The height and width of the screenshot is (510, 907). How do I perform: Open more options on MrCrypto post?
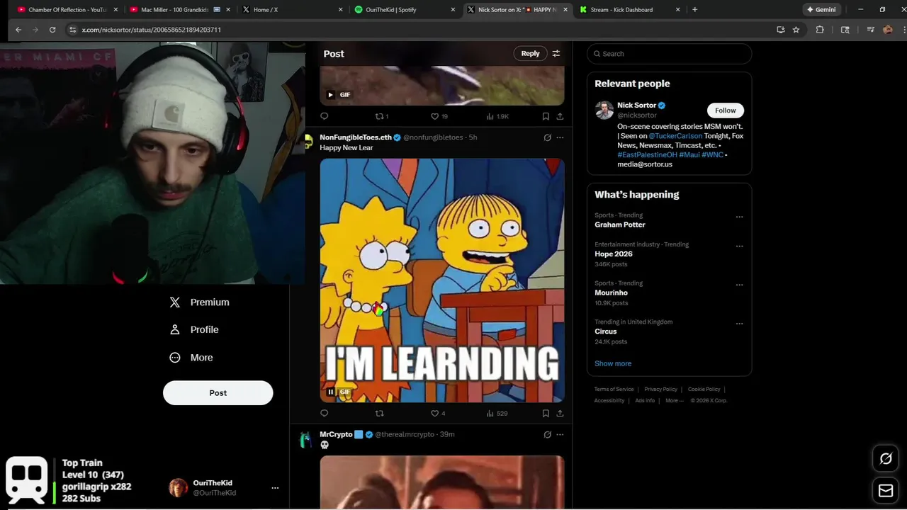[x=560, y=434]
